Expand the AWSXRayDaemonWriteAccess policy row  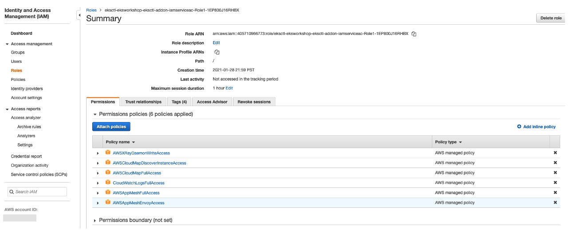98,153
